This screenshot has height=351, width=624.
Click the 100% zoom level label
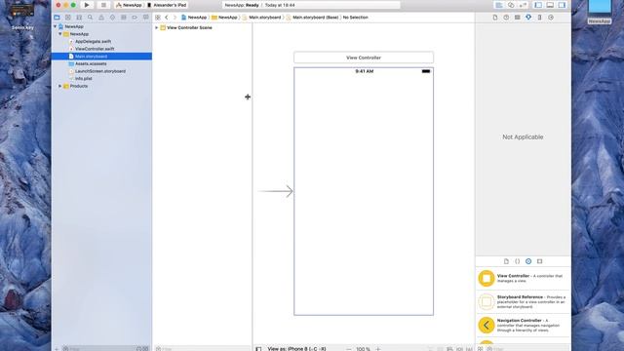(x=363, y=349)
